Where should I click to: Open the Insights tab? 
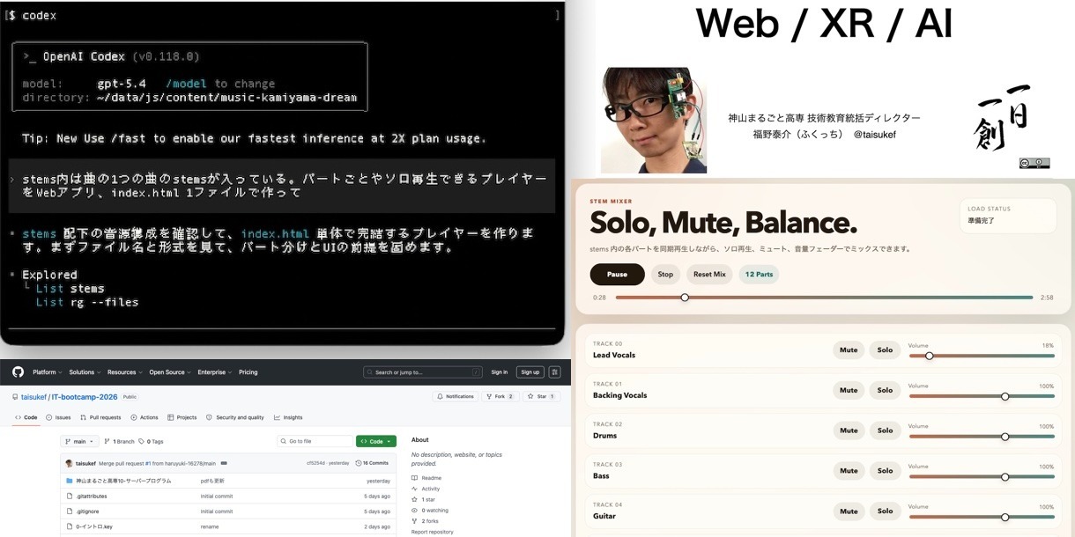288,417
